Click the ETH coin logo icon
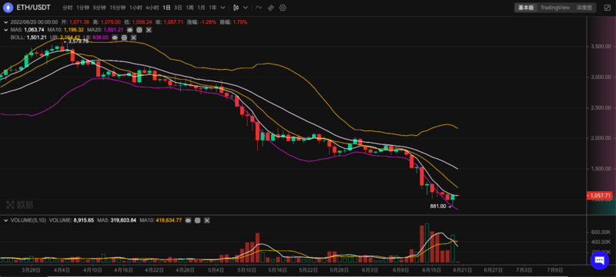The image size is (616, 277). 7,8
